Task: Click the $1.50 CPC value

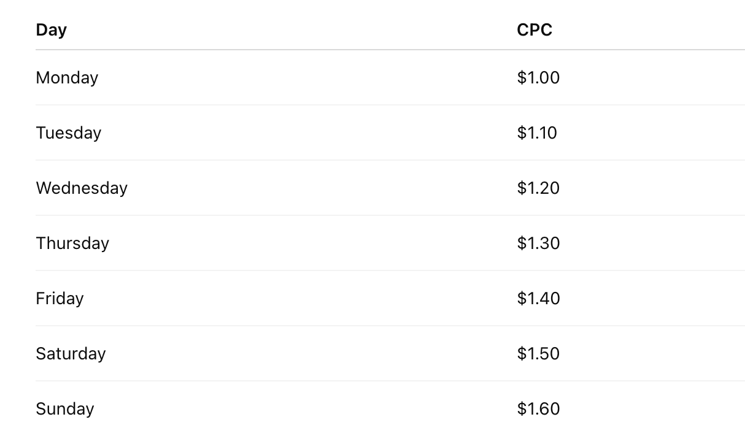Action: 538,354
